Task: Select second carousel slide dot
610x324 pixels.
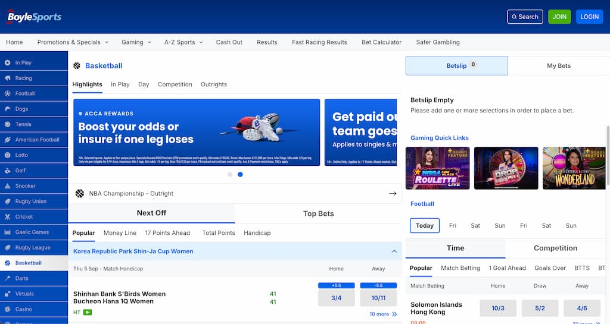Action: pos(241,174)
